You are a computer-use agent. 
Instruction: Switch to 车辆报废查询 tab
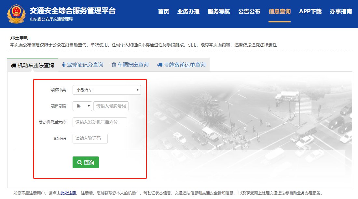tap(130, 65)
